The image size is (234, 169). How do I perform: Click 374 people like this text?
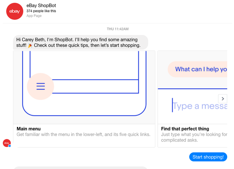tap(41, 11)
